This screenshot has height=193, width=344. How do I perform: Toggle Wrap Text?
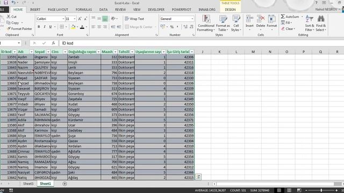click(134, 19)
